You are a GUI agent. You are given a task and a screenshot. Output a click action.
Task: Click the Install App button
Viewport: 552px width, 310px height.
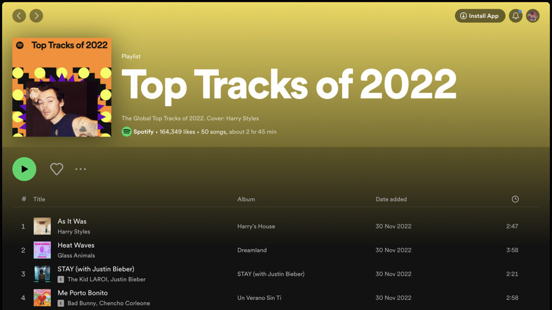(480, 16)
